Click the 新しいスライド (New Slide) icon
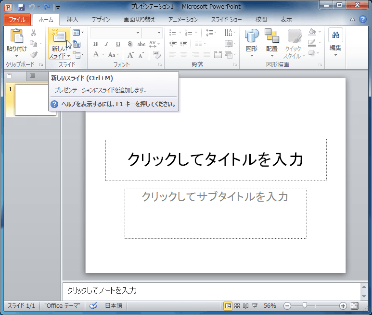372x315 pixels. pyautogui.click(x=59, y=36)
